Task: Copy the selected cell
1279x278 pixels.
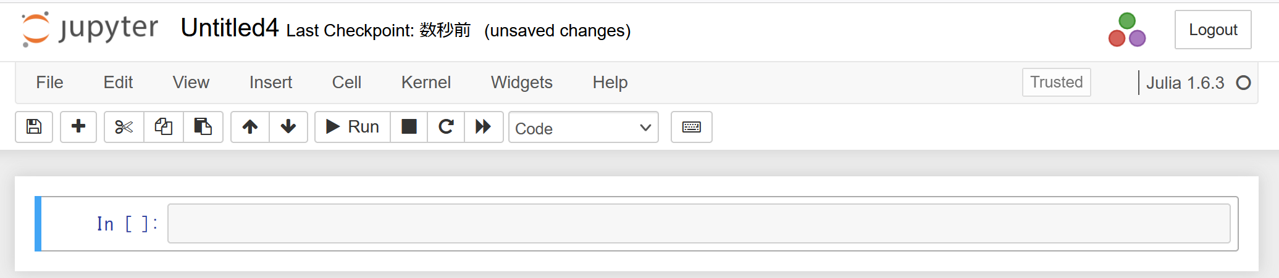Action: click(x=164, y=127)
